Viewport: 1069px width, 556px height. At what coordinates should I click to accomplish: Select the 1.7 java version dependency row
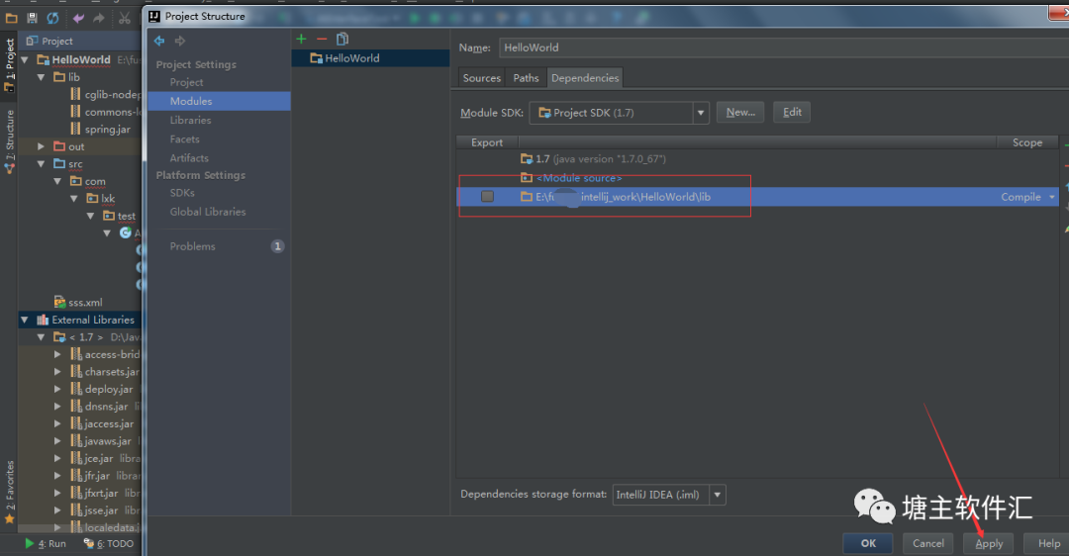pyautogui.click(x=757, y=159)
